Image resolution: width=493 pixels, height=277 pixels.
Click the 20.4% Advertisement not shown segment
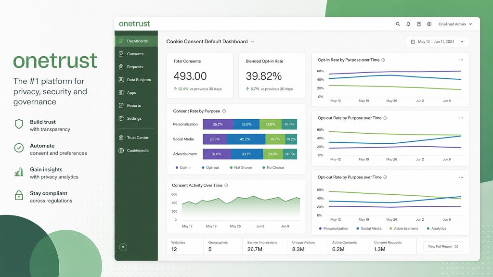click(272, 154)
